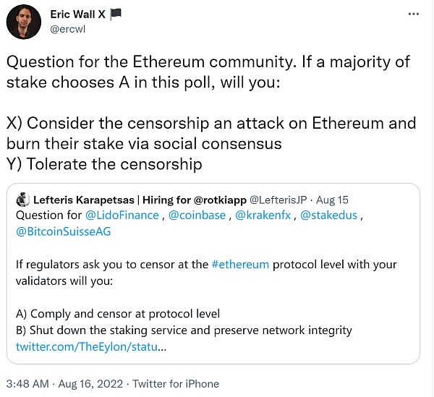
Task: Click the Twitter for iPhone source label
Action: [x=176, y=384]
